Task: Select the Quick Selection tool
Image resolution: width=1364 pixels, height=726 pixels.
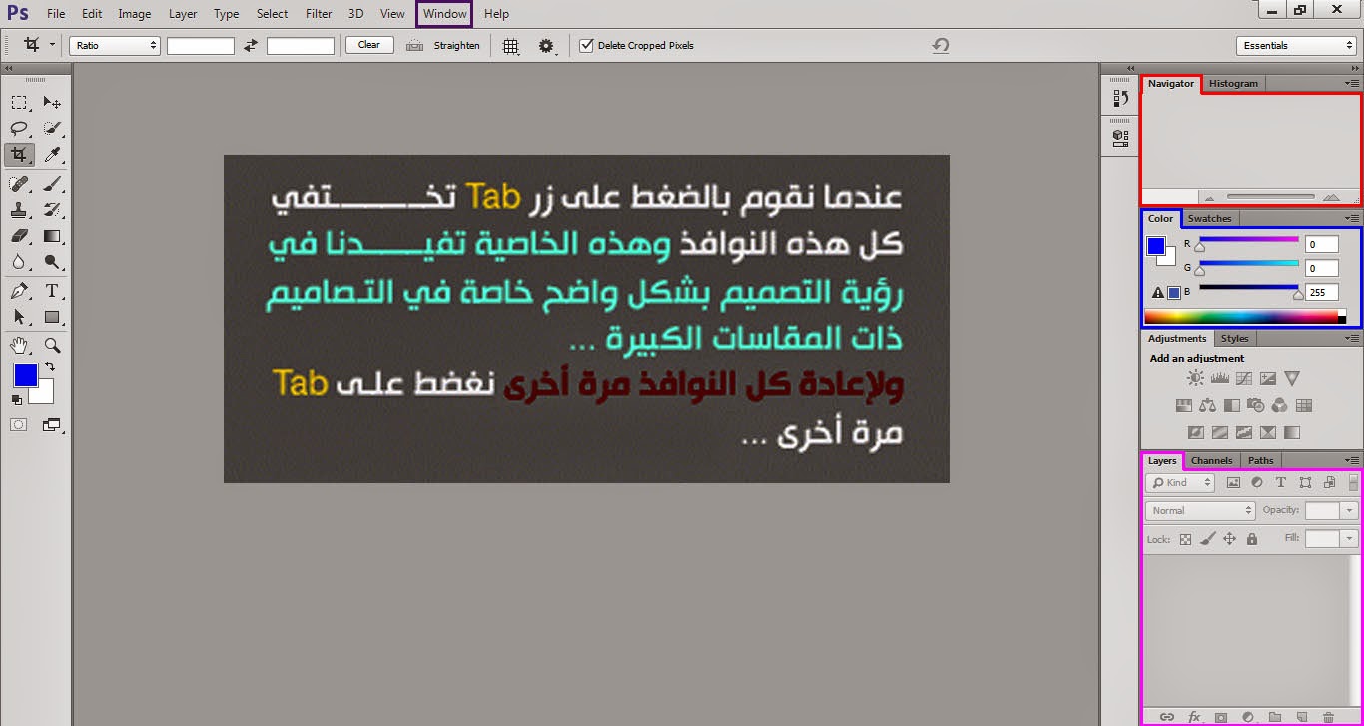Action: tap(52, 128)
